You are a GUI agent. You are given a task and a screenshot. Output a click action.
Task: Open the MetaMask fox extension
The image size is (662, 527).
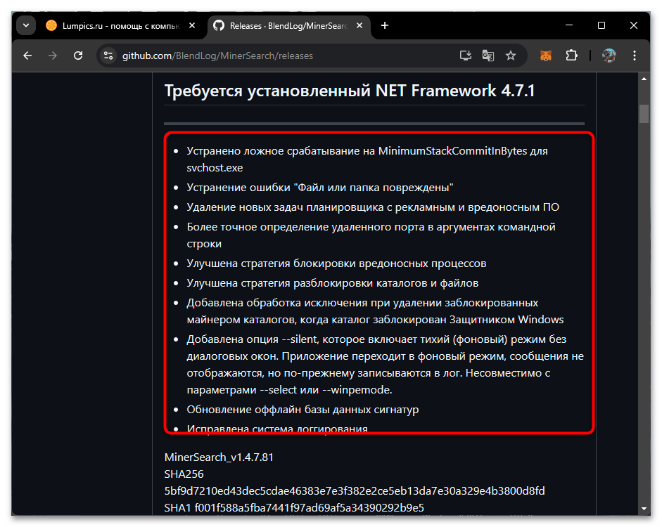[546, 56]
